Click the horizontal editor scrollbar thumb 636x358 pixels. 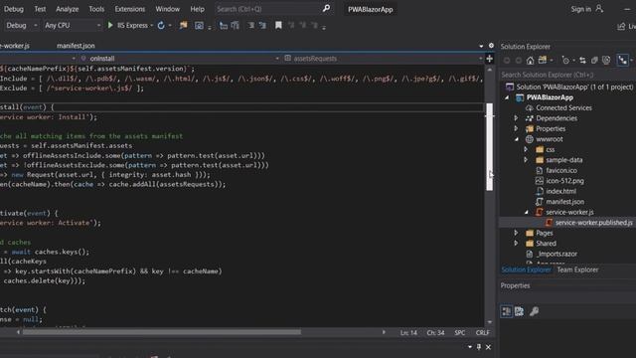coord(161,332)
